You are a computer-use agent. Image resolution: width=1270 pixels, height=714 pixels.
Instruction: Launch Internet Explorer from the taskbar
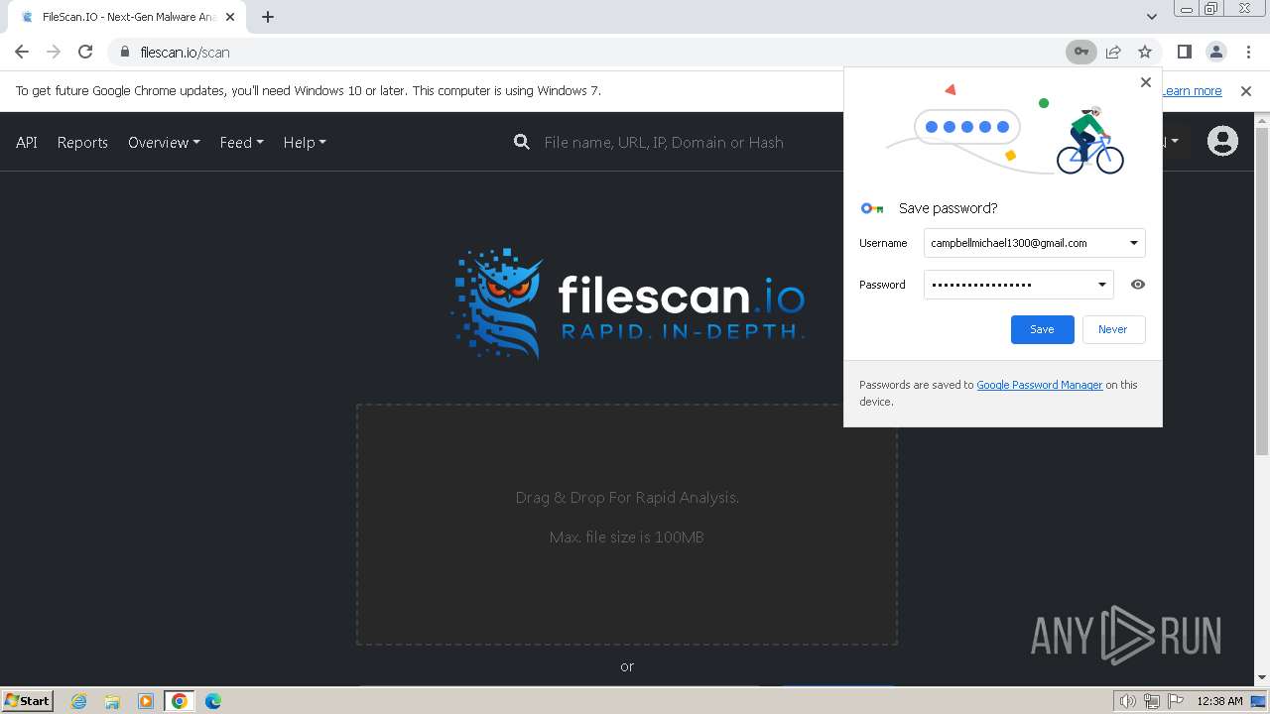tap(79, 701)
